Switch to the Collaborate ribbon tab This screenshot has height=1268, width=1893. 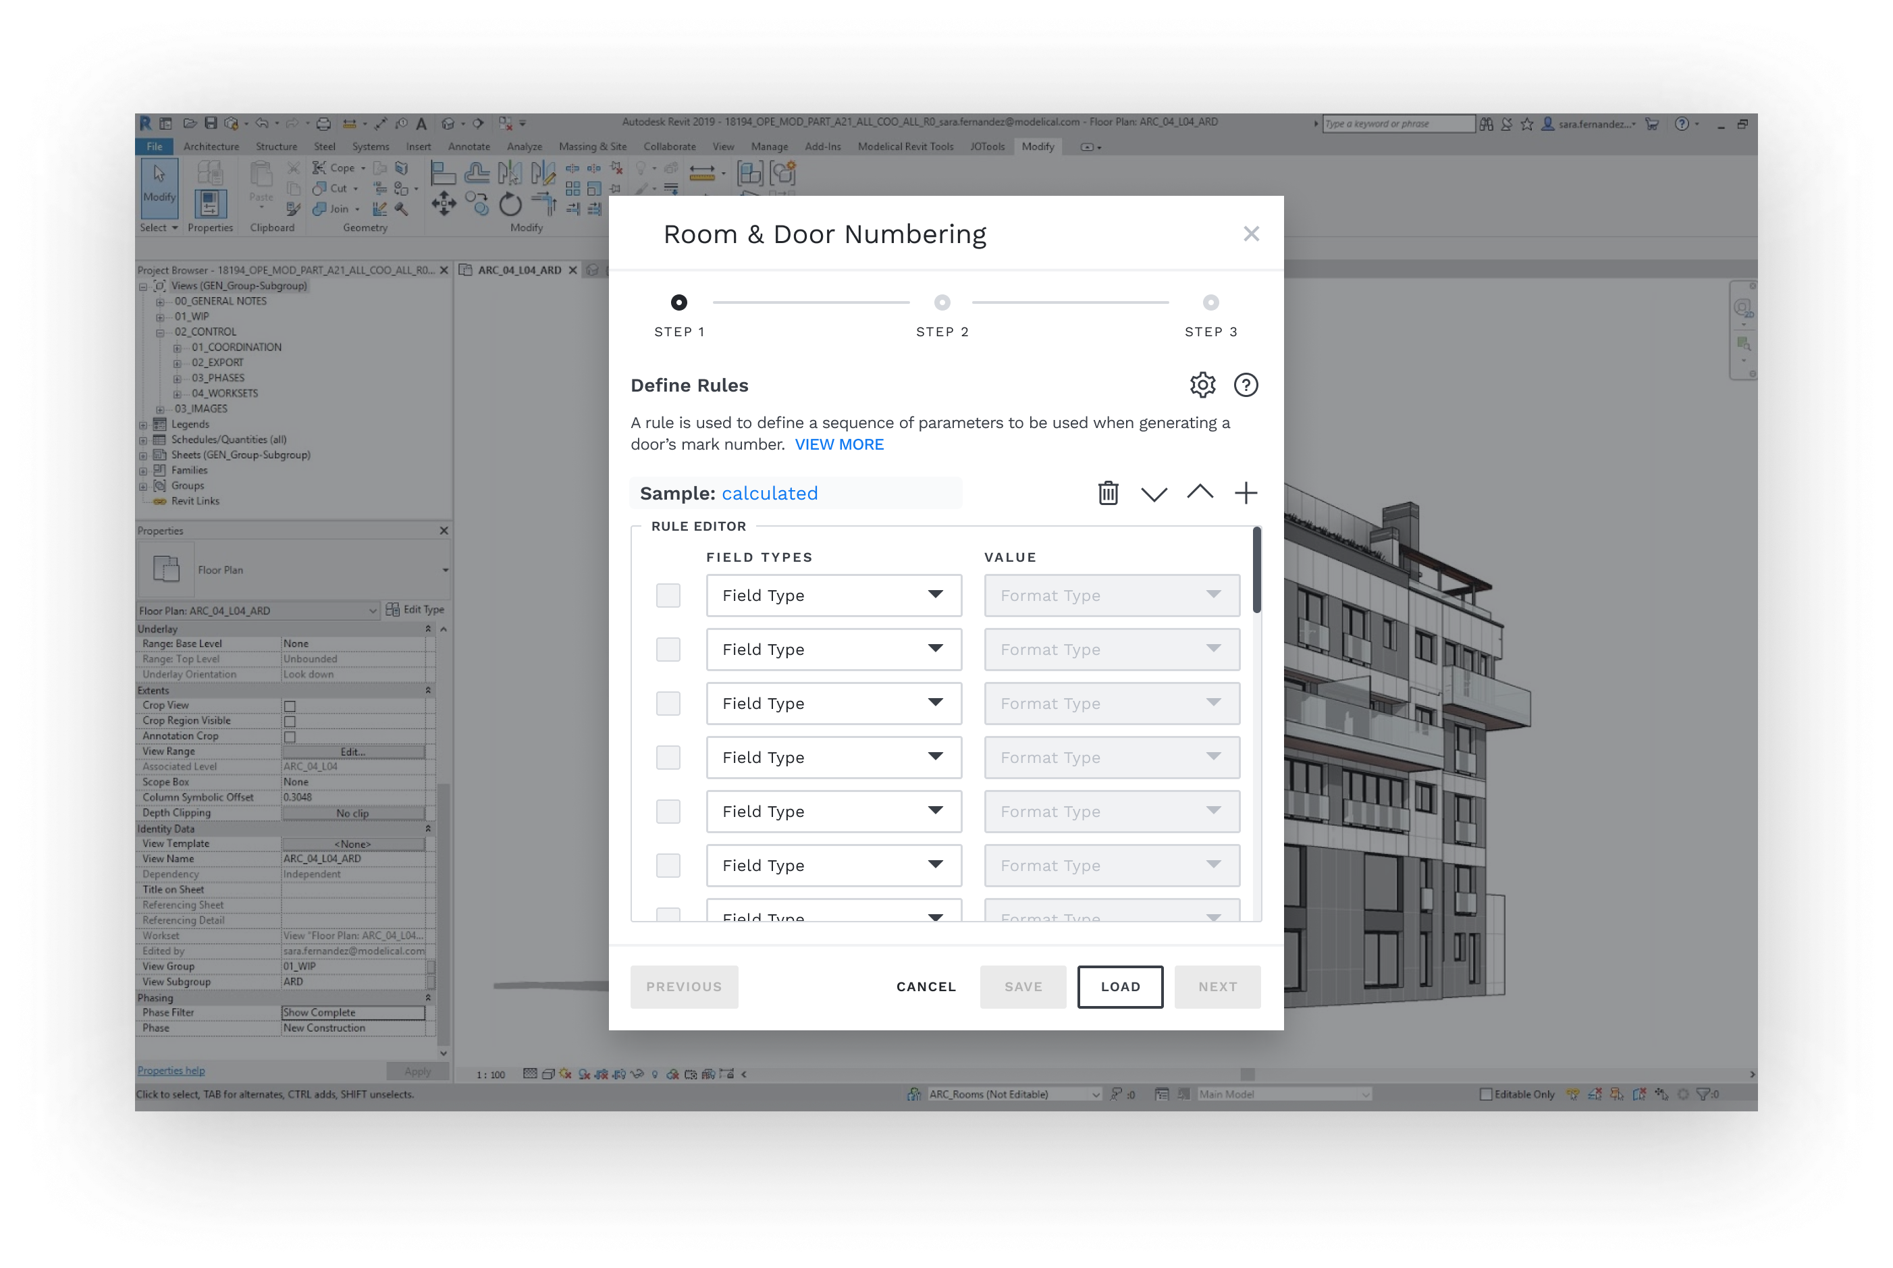(670, 147)
